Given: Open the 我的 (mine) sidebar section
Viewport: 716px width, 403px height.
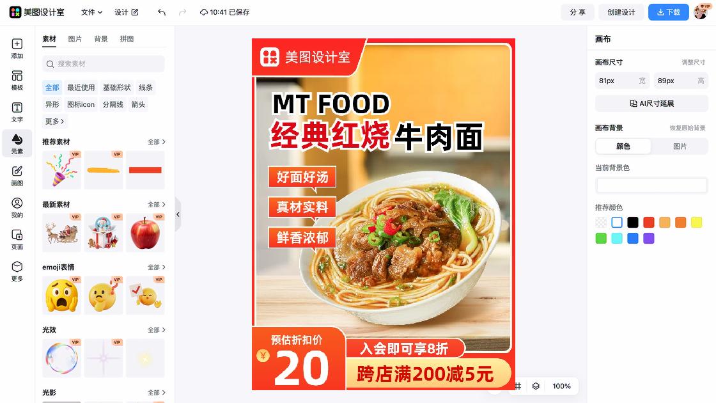Looking at the screenshot, I should coord(17,207).
